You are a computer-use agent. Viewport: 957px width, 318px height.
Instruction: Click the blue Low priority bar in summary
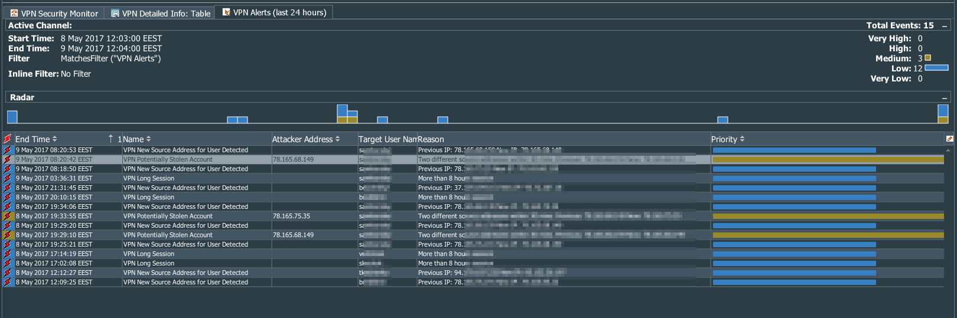936,68
